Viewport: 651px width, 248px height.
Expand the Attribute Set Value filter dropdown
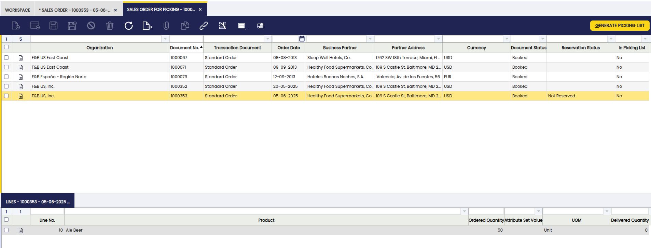[x=539, y=211]
